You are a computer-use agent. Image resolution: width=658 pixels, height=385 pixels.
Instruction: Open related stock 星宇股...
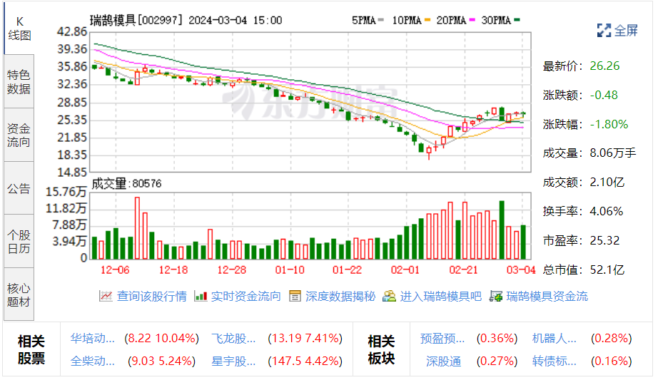233,361
